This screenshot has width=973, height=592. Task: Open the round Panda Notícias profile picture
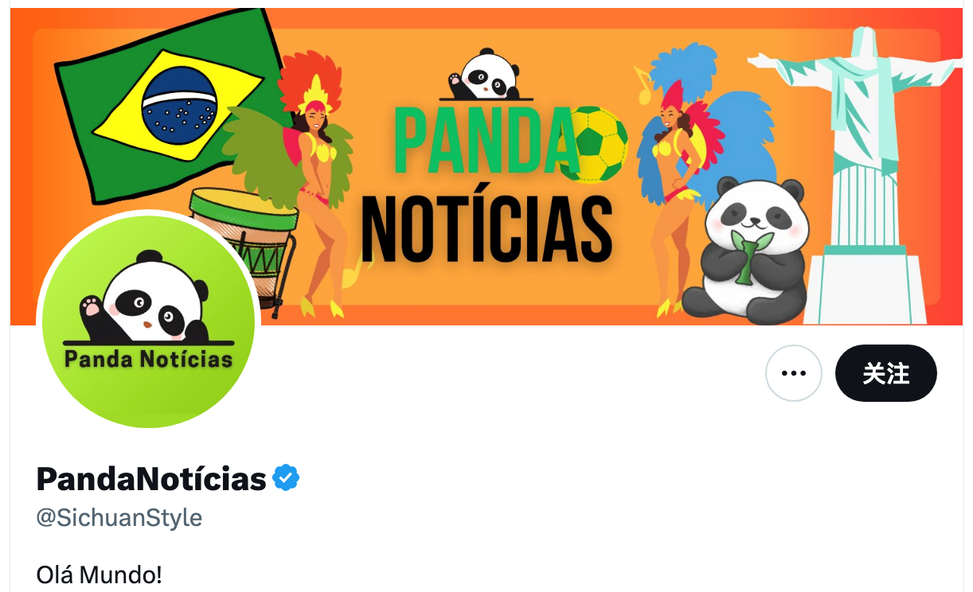click(148, 321)
